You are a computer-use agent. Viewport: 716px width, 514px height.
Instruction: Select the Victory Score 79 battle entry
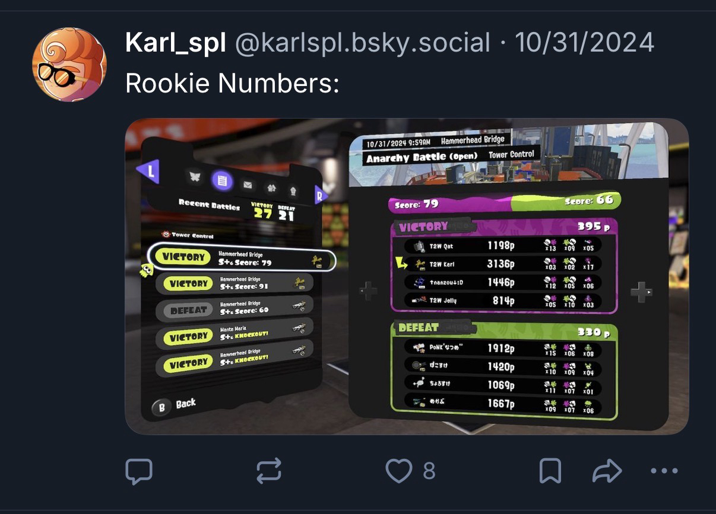click(x=242, y=258)
